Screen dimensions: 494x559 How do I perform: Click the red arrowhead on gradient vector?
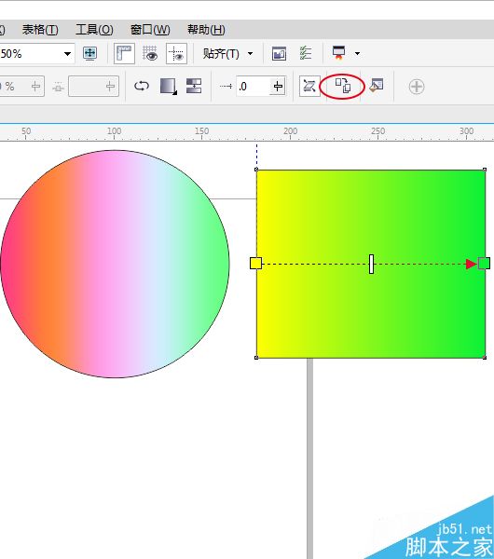point(472,265)
